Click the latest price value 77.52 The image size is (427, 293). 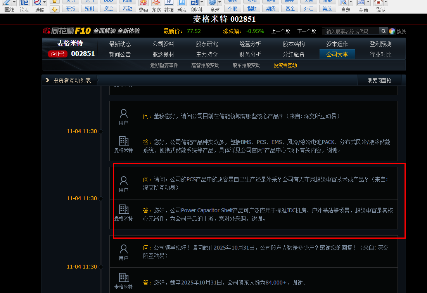194,31
